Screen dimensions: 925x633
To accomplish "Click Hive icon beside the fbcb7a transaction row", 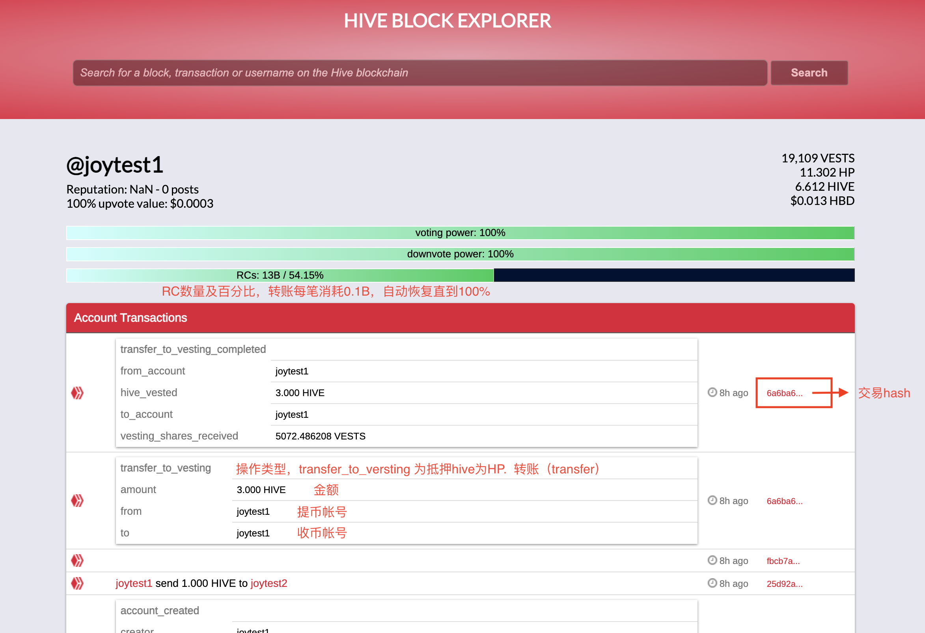I will [77, 560].
